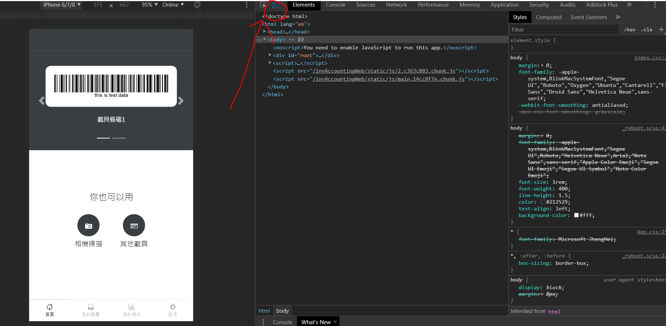Screen dimensions: 666x326
Task: Edit the 667 viewport height field
Action: tap(125, 5)
